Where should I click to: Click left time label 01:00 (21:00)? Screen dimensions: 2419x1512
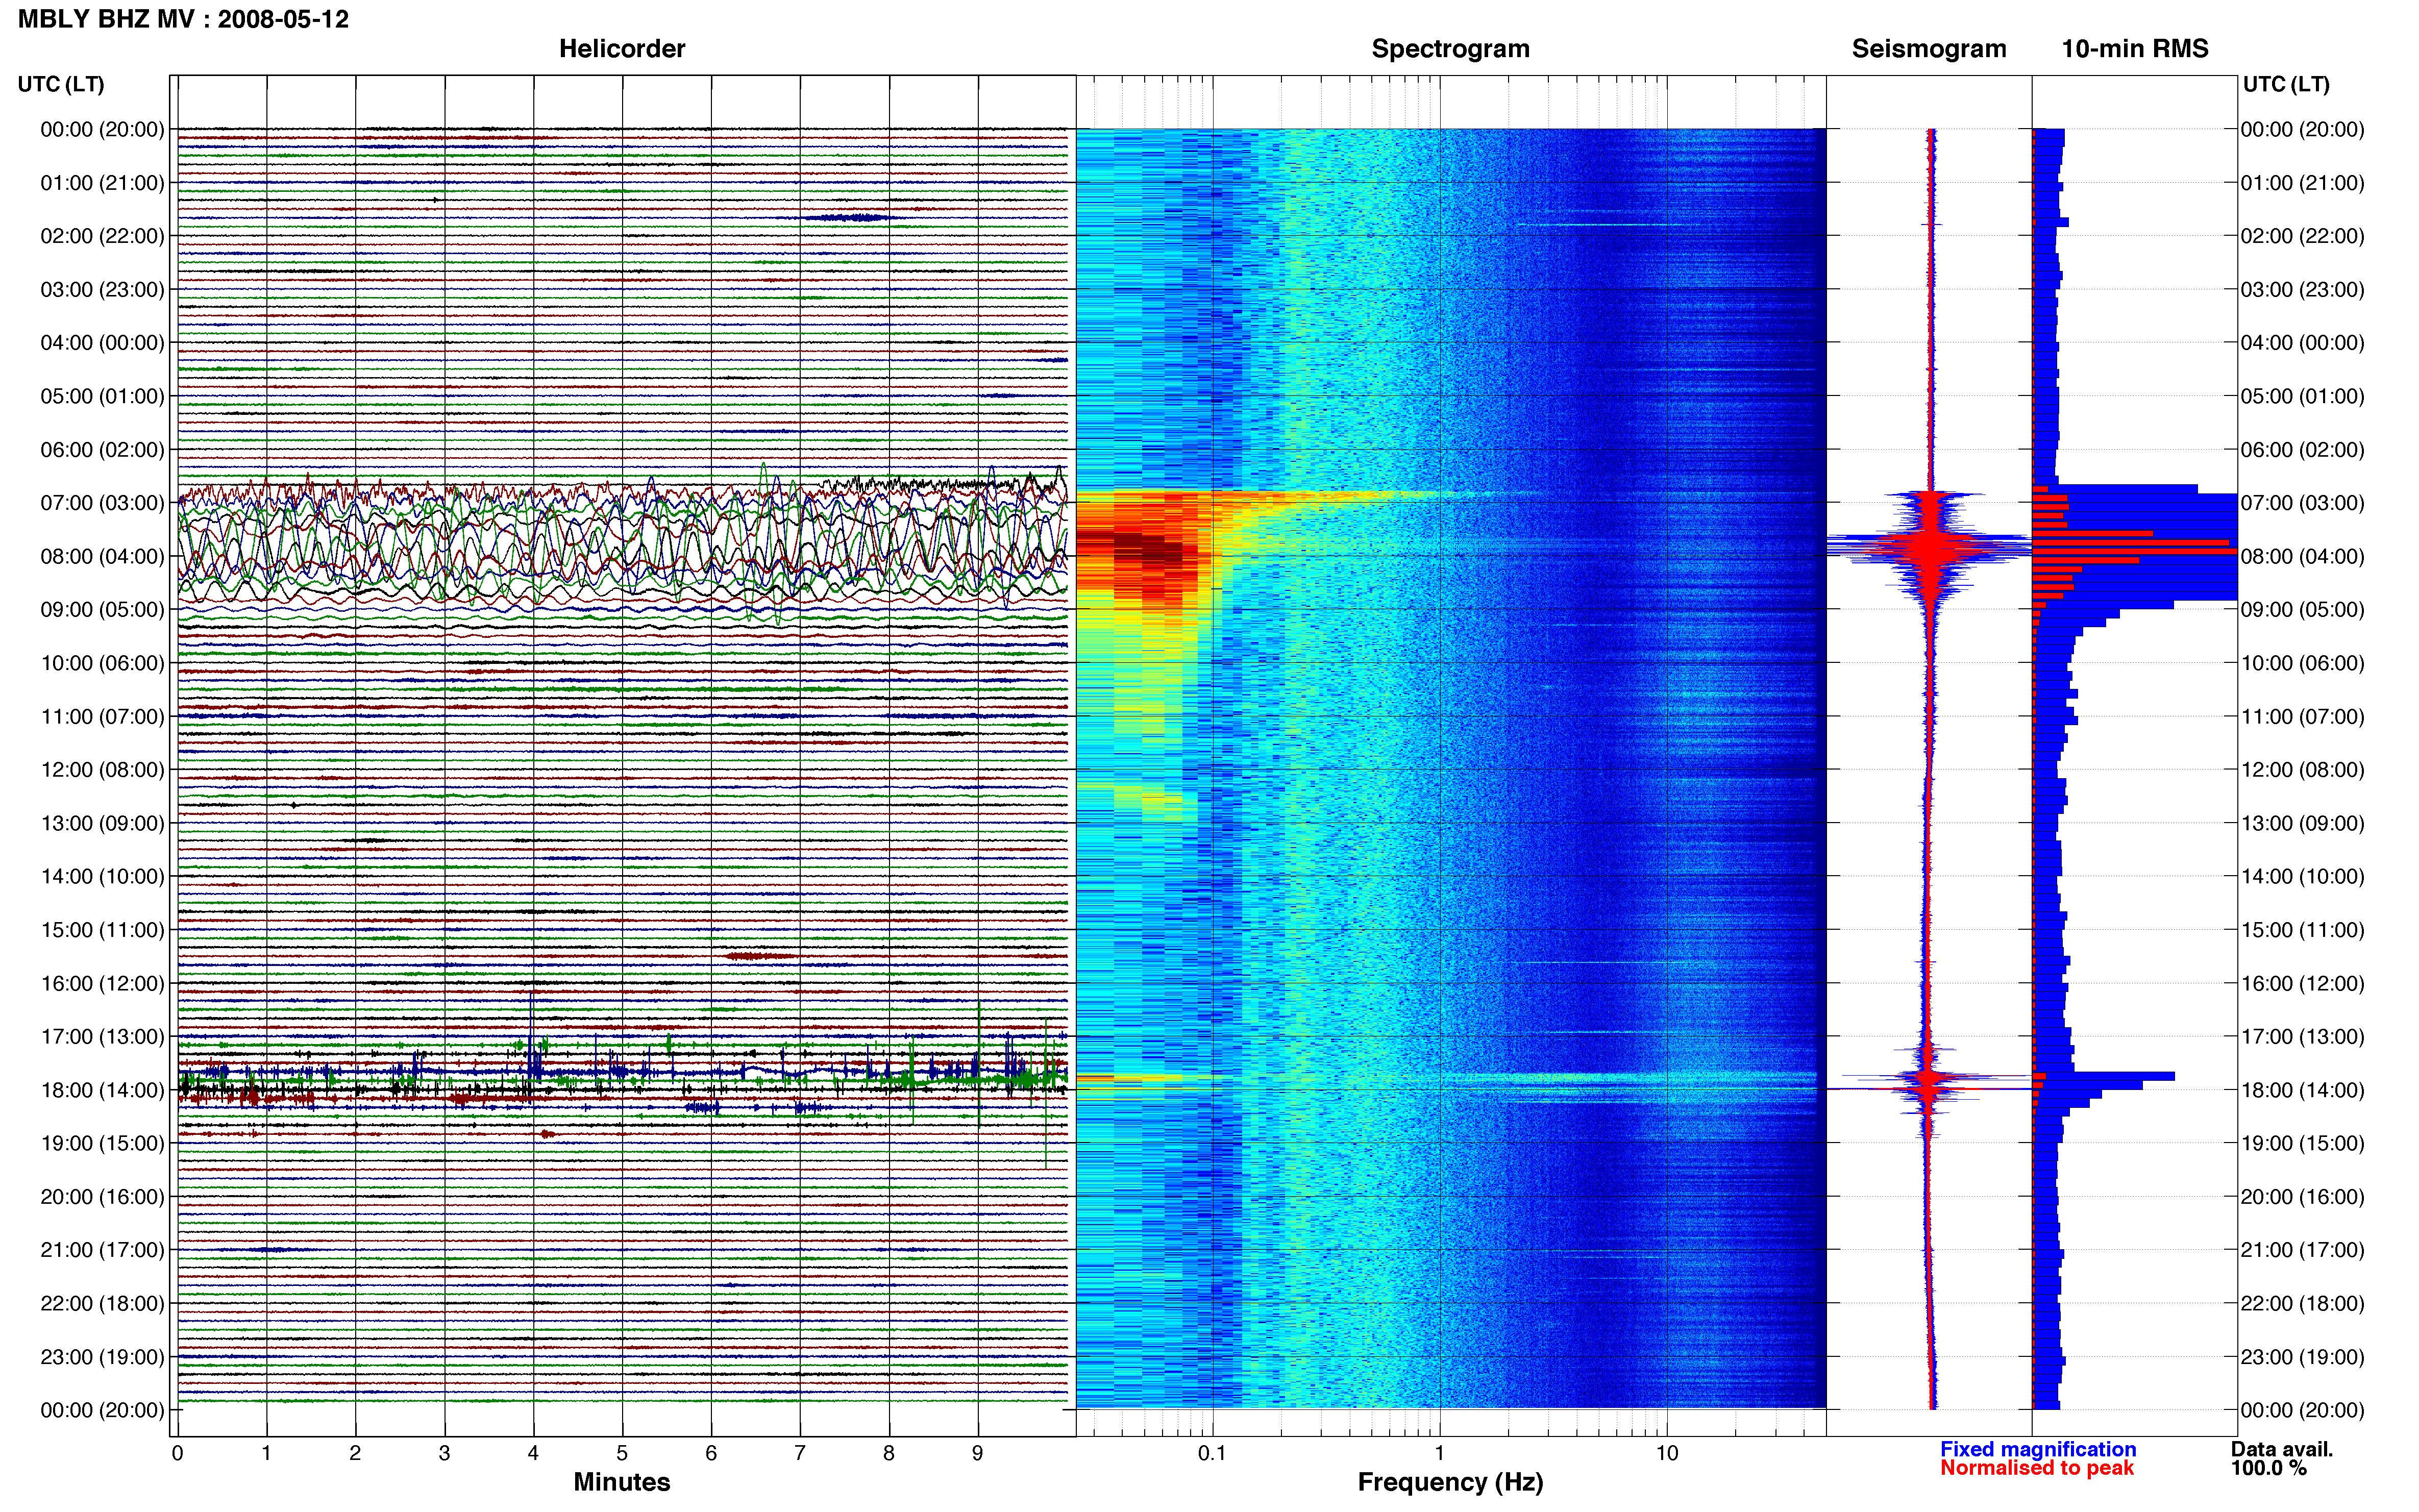(102, 183)
